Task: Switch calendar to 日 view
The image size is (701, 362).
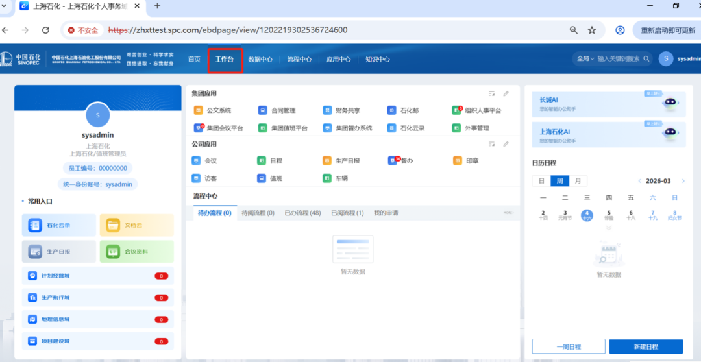Action: (x=541, y=181)
